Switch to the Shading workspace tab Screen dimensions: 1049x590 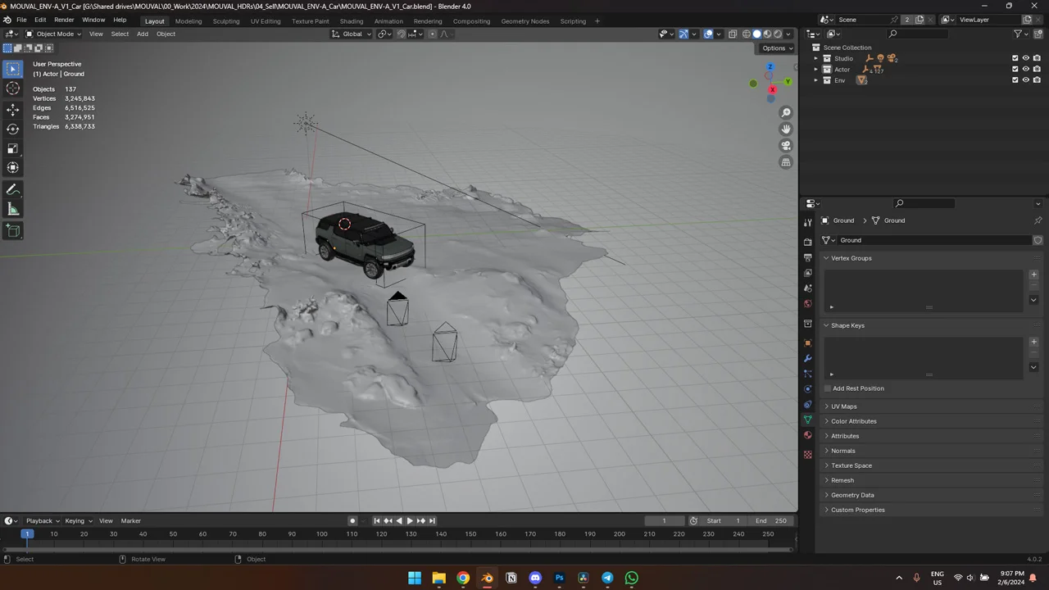[x=351, y=21]
